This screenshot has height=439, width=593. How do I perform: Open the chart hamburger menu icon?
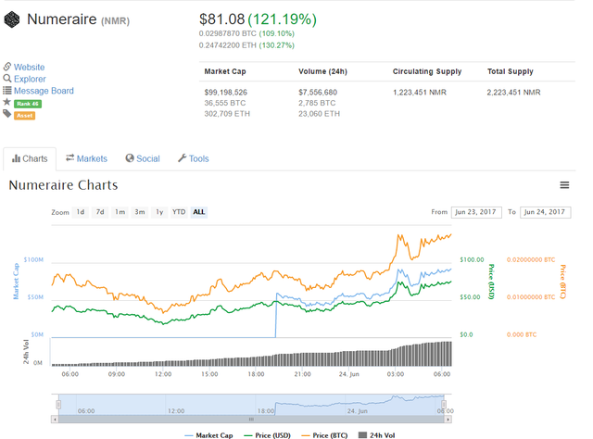[564, 185]
